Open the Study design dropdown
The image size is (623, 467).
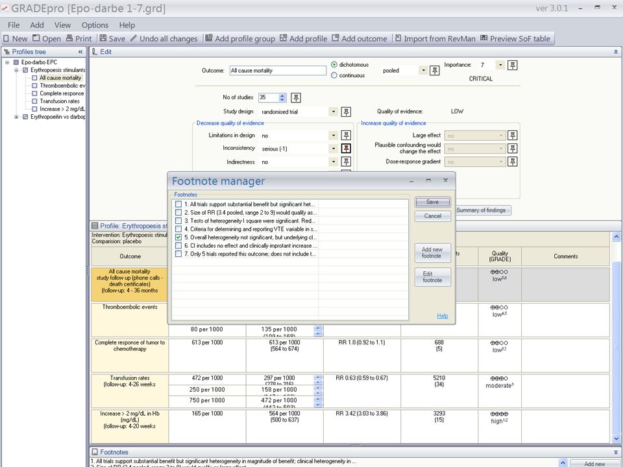[334, 112]
